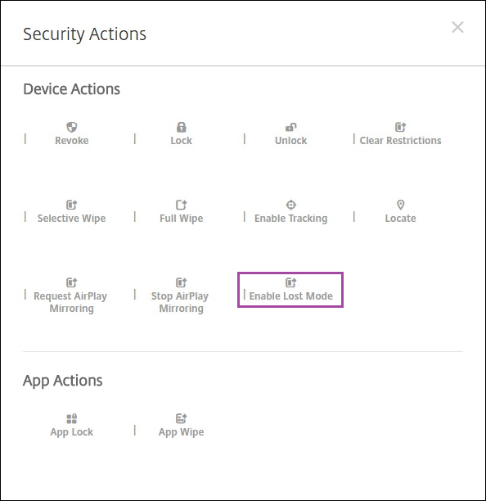This screenshot has width=486, height=501.
Task: Choose the App Lock label
Action: click(71, 432)
